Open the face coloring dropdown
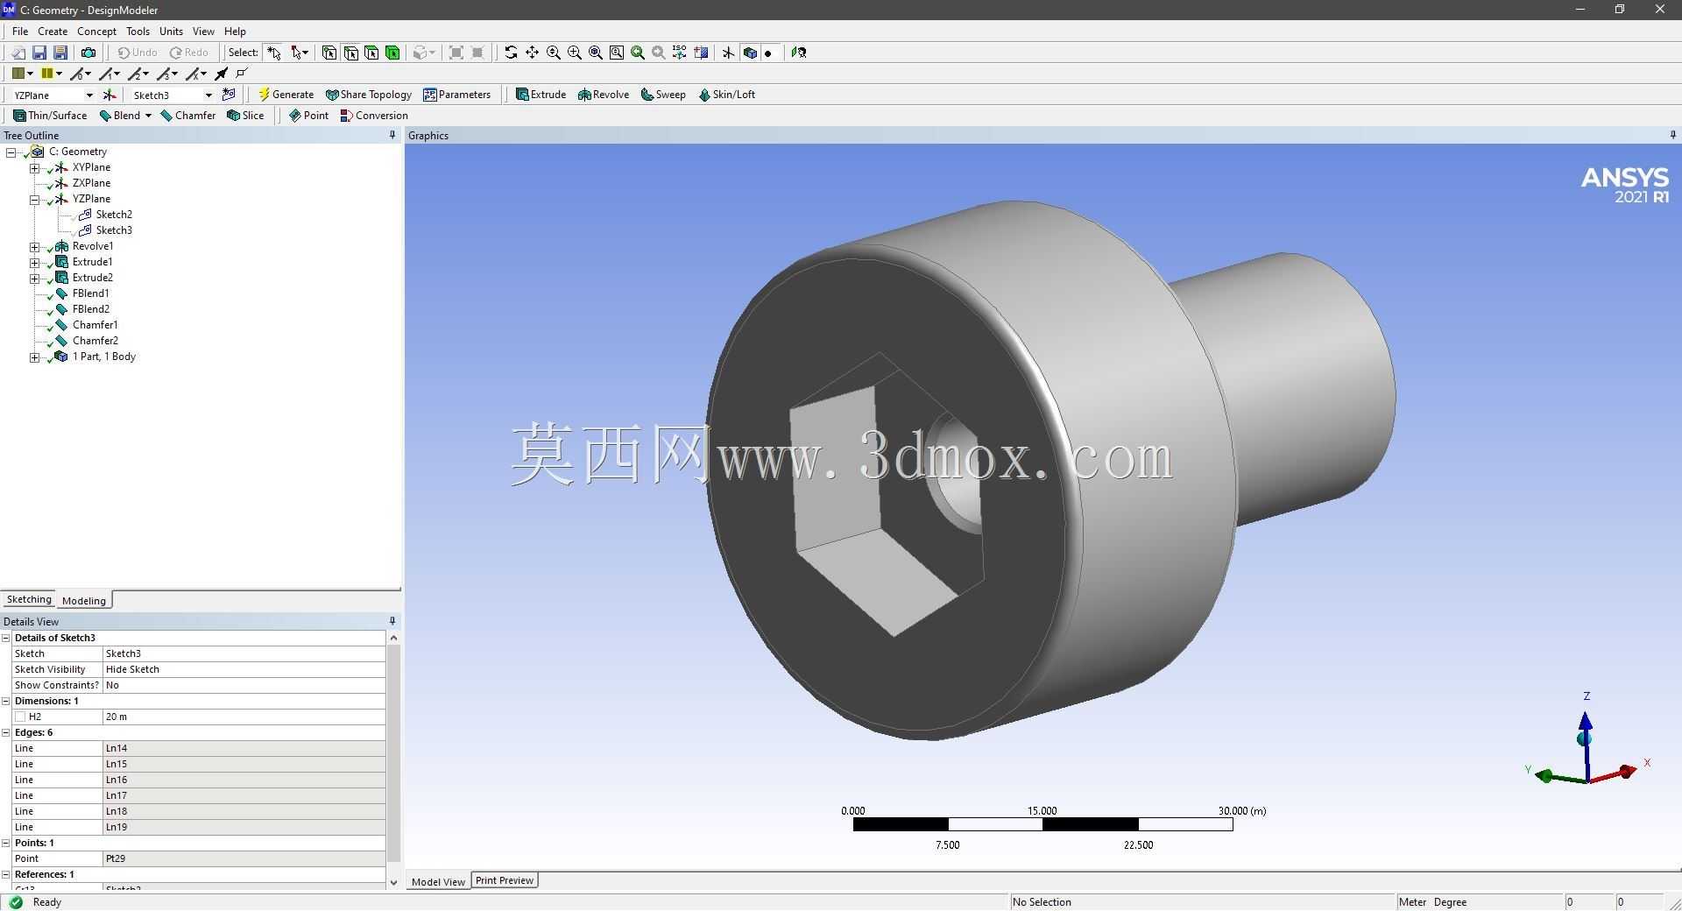The image size is (1682, 911). (30, 74)
